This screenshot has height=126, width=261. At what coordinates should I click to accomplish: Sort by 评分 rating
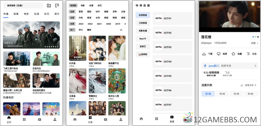(81, 30)
